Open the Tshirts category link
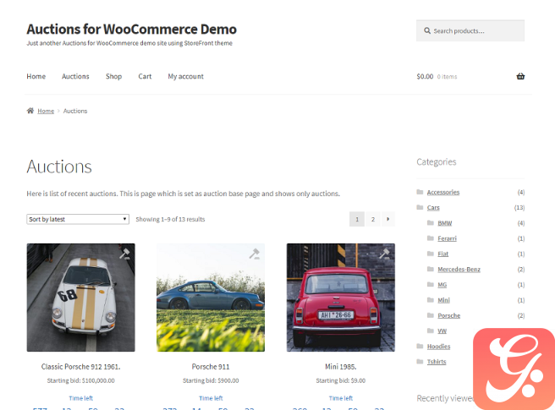 pos(437,362)
